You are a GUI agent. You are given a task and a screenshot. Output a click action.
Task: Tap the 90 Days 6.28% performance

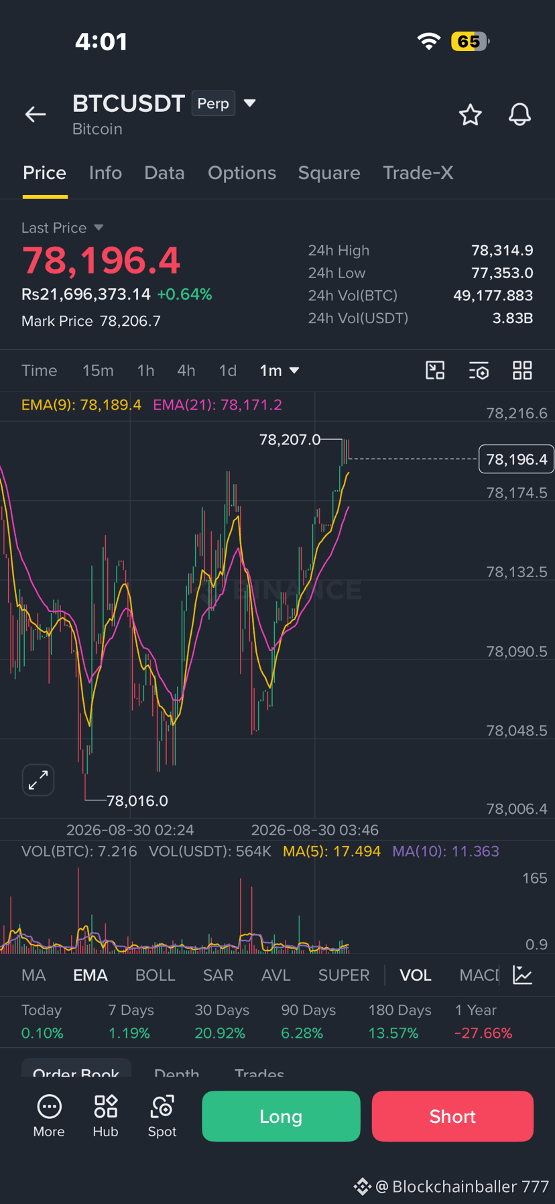tap(308, 1022)
